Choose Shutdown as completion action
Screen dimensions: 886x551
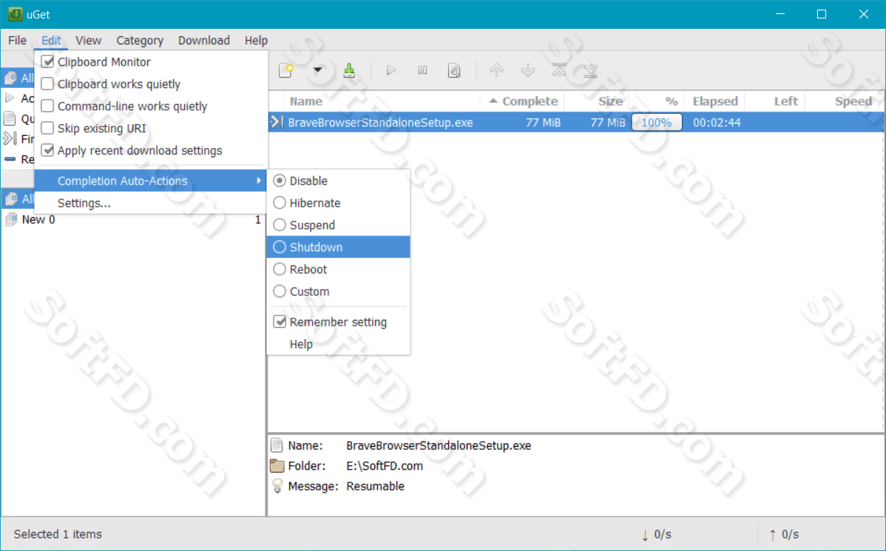point(339,247)
